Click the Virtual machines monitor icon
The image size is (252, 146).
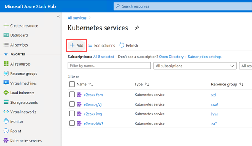6,83
